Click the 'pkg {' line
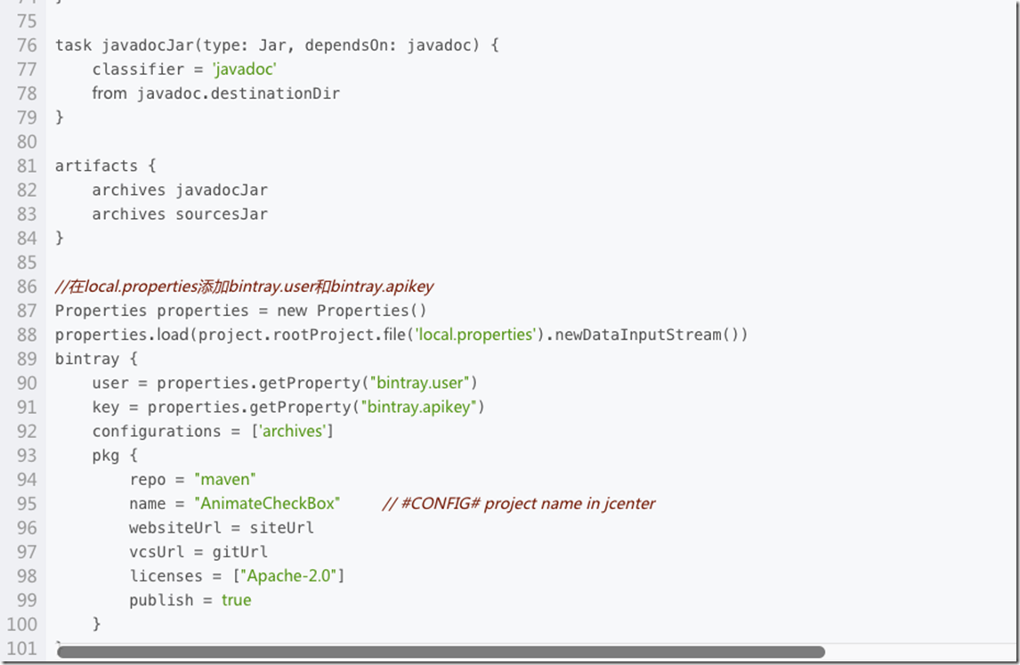Screen dimensions: 1020x665 (115, 455)
